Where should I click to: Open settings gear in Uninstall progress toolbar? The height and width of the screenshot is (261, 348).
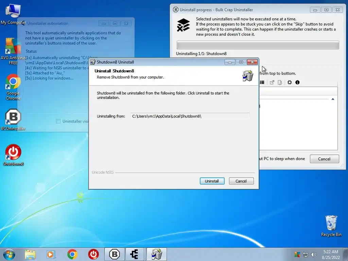pyautogui.click(x=290, y=82)
